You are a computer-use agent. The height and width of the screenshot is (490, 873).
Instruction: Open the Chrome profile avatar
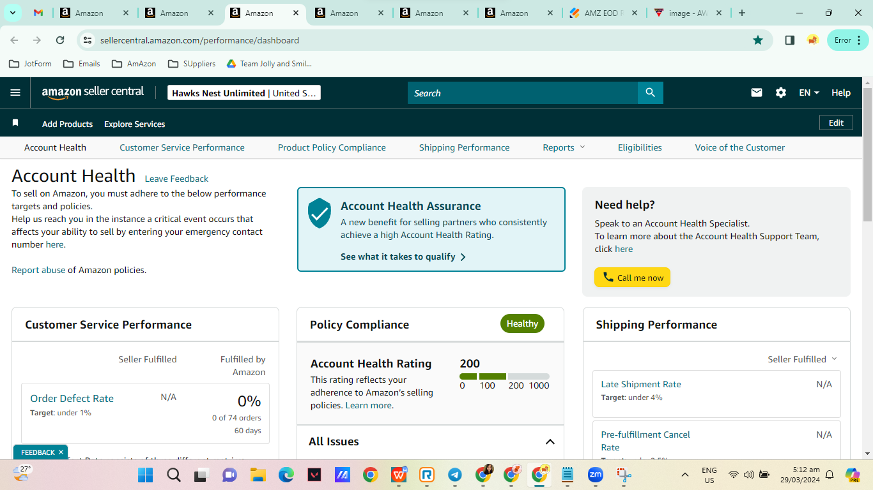[x=813, y=40]
